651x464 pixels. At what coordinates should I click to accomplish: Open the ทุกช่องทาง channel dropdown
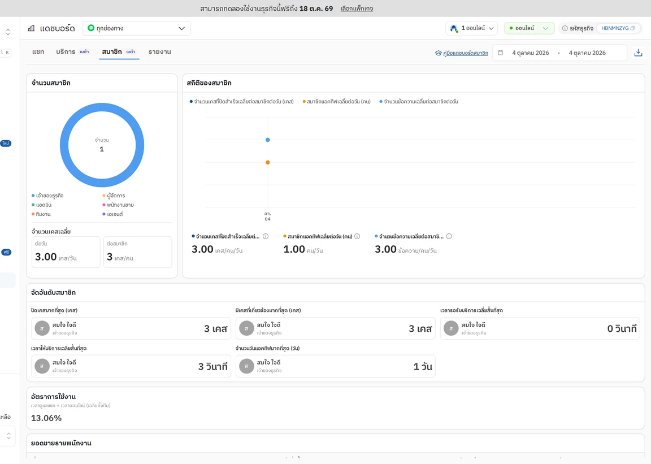pos(136,28)
